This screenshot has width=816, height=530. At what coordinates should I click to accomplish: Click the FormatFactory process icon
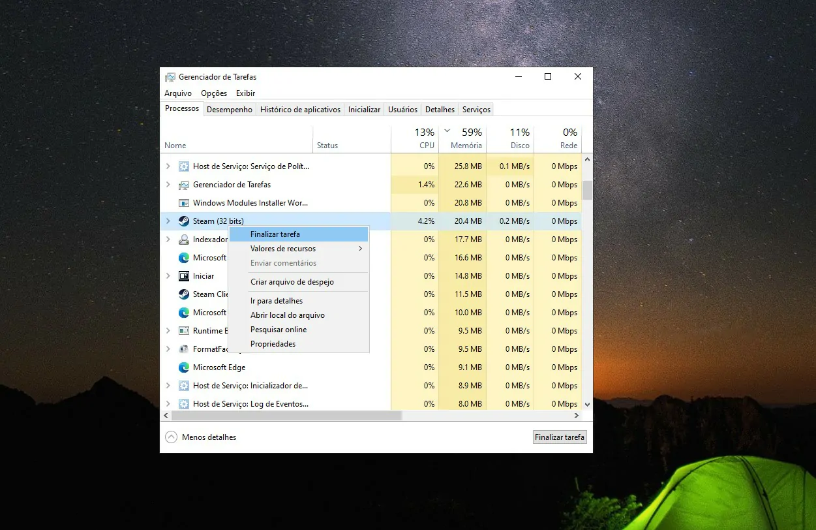click(x=184, y=349)
